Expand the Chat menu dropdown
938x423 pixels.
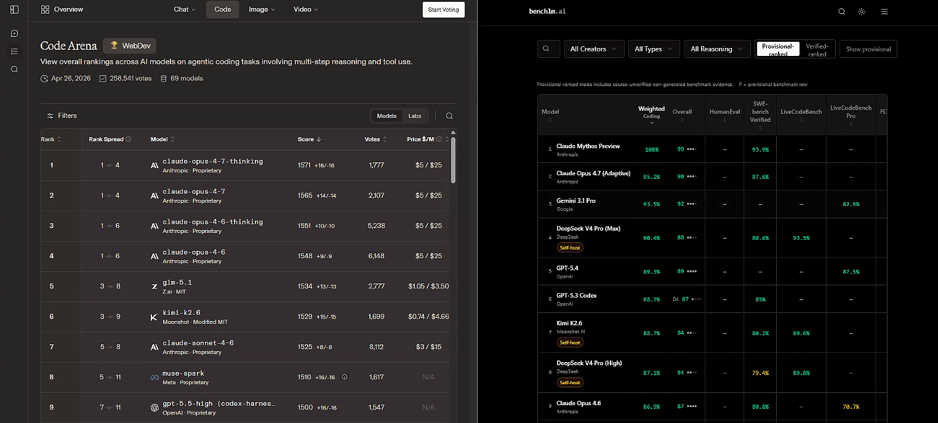[184, 9]
